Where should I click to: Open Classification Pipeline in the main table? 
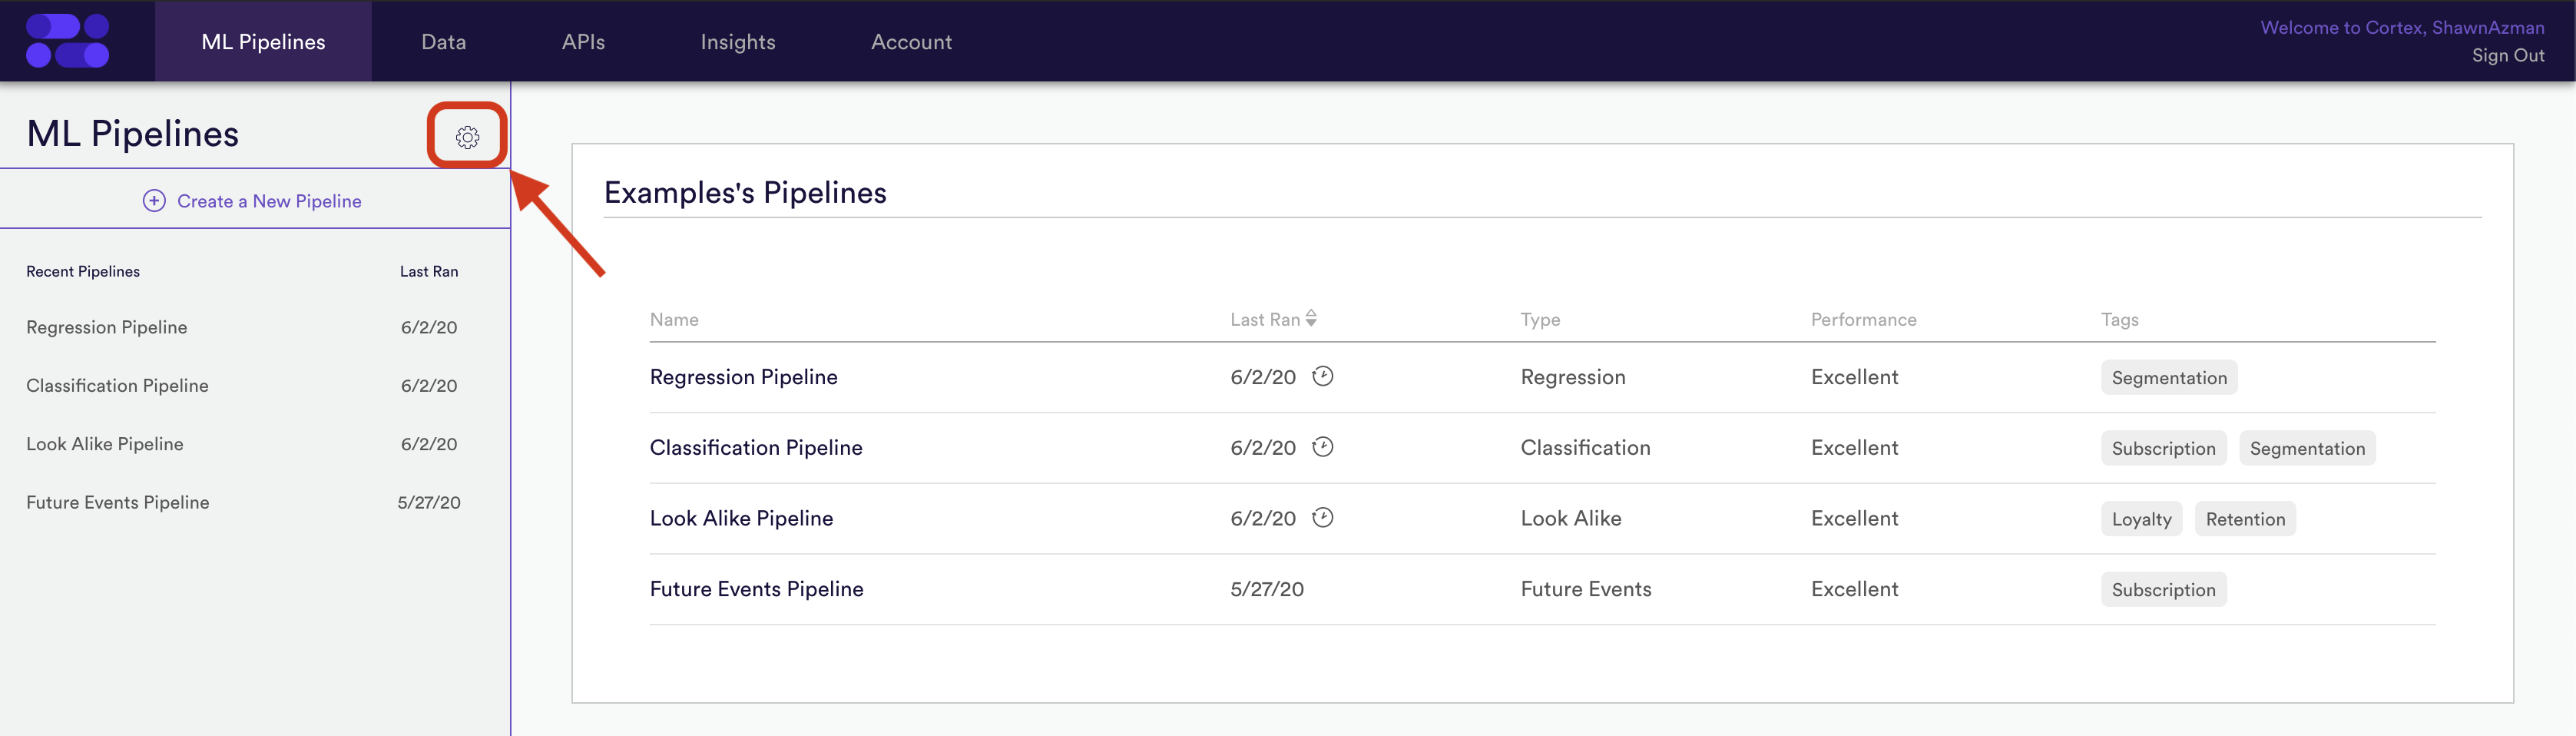click(x=756, y=448)
